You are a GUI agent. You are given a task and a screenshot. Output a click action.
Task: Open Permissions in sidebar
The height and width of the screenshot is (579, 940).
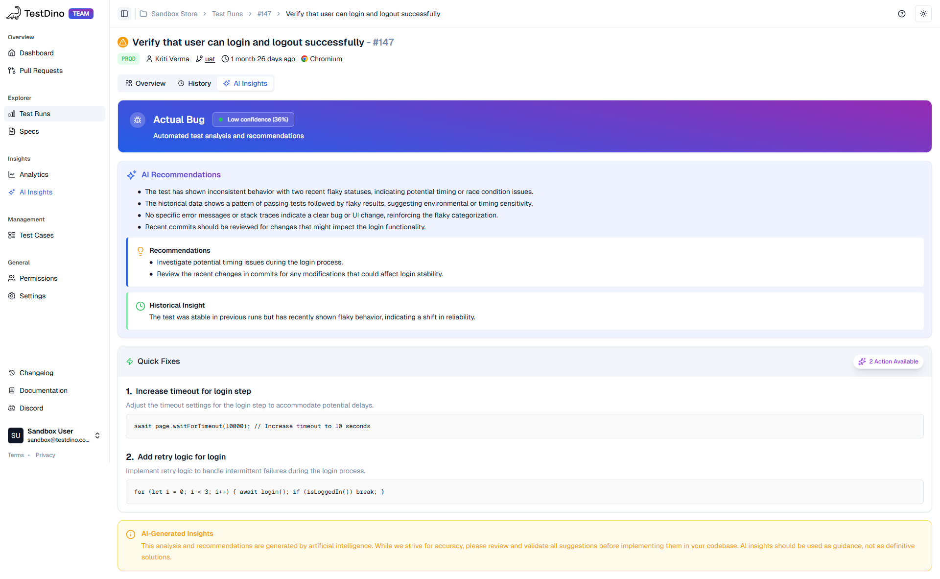38,278
